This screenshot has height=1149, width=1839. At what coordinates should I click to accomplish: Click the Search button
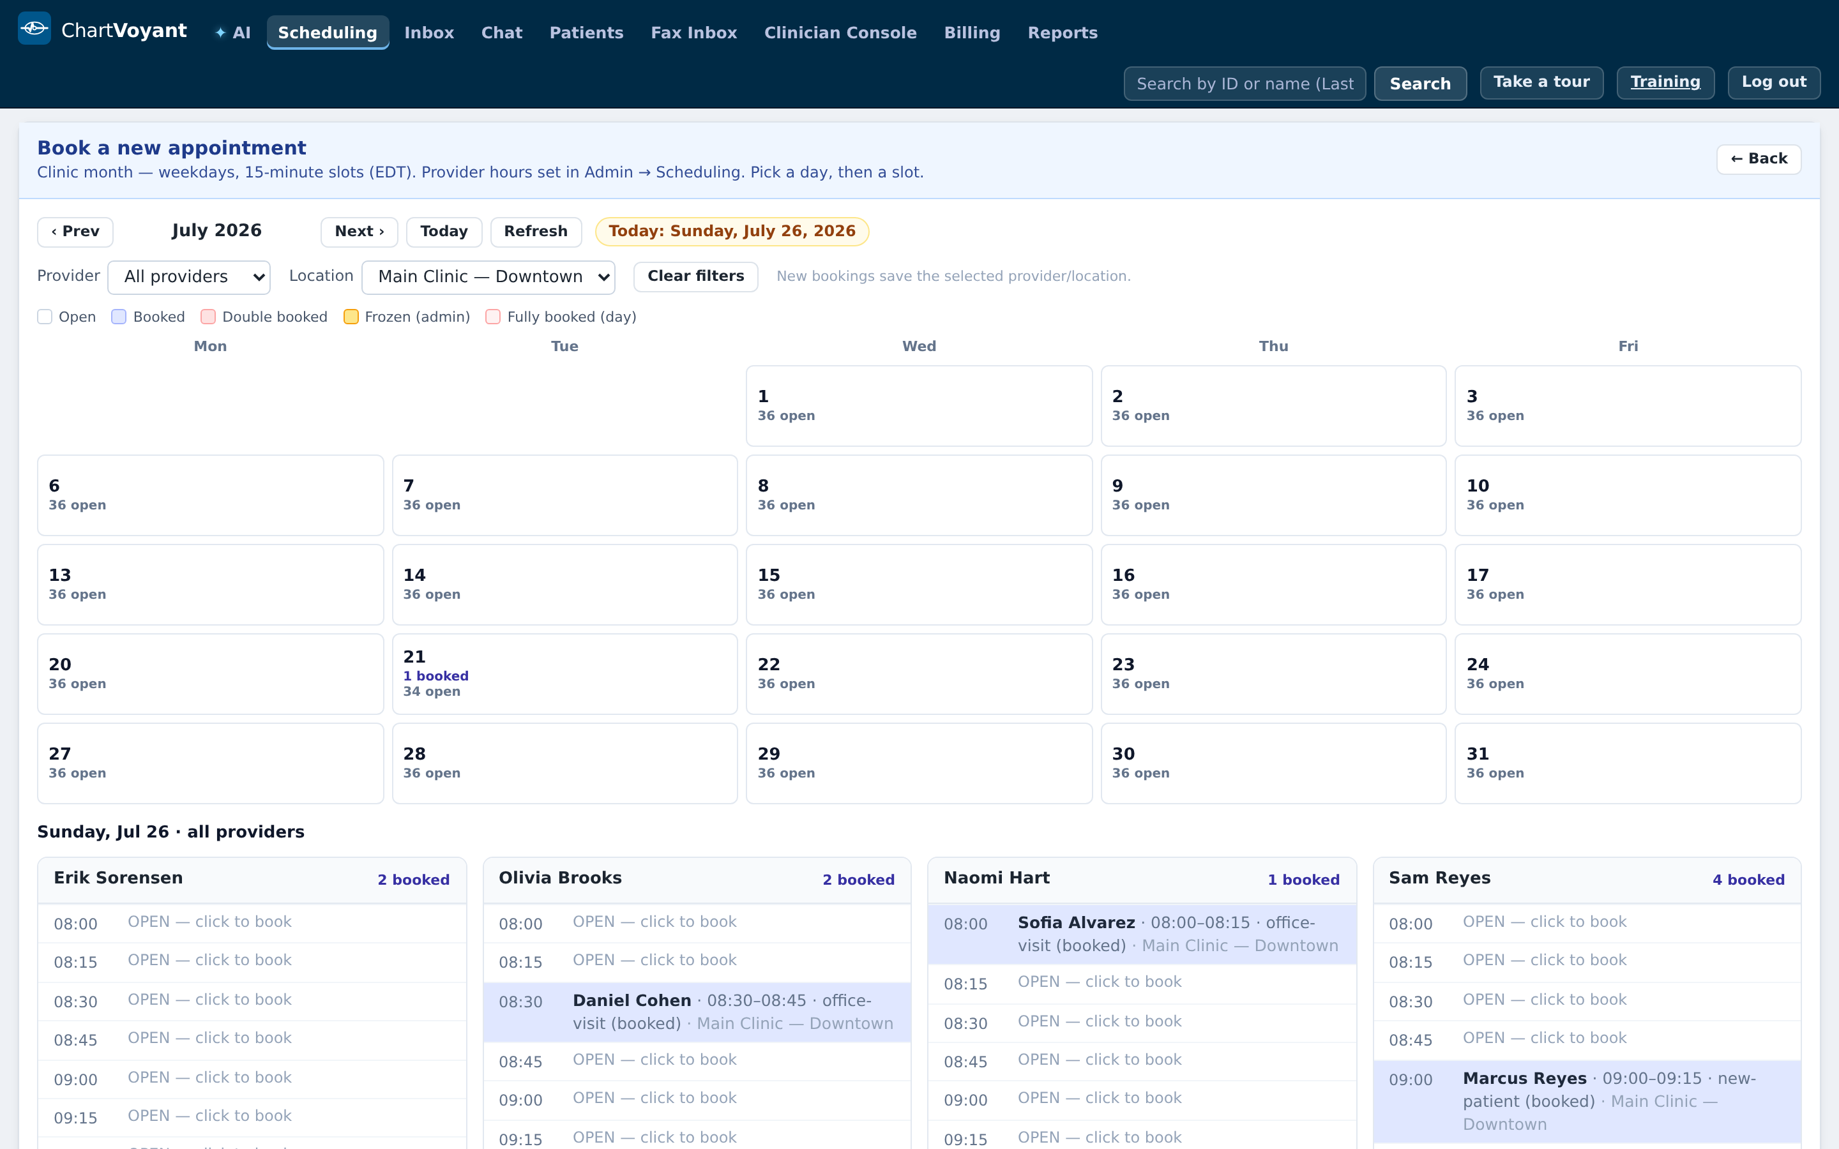(x=1420, y=84)
